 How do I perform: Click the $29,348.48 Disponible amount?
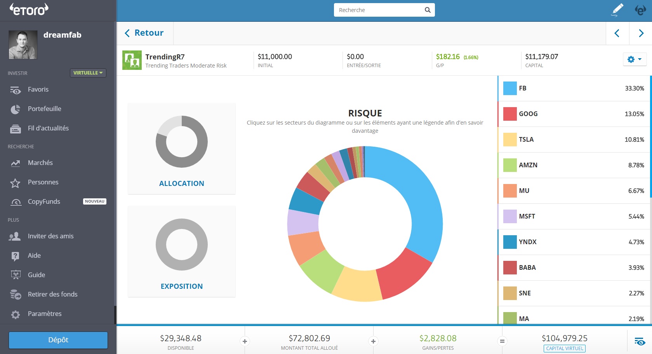click(181, 338)
